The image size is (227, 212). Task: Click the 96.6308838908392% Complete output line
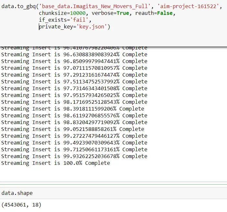[74, 54]
